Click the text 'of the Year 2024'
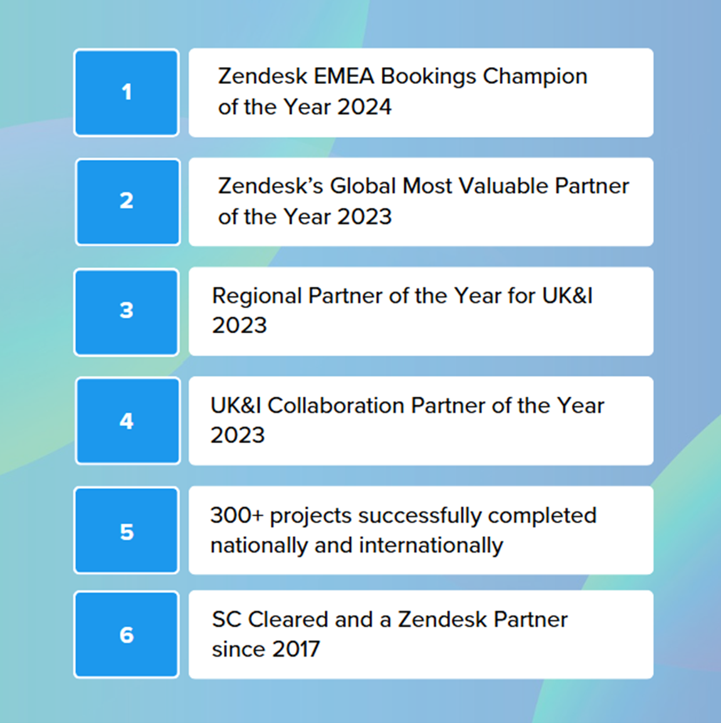 [x=305, y=107]
